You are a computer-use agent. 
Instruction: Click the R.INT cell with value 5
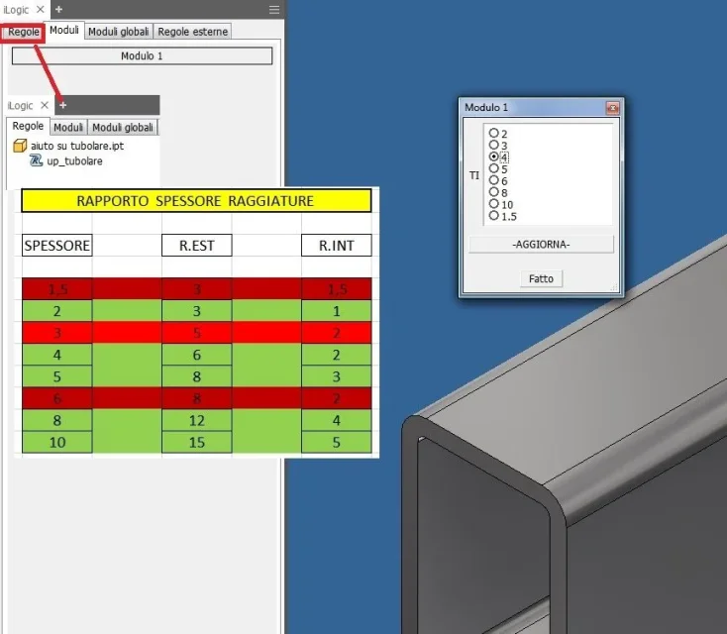[337, 443]
